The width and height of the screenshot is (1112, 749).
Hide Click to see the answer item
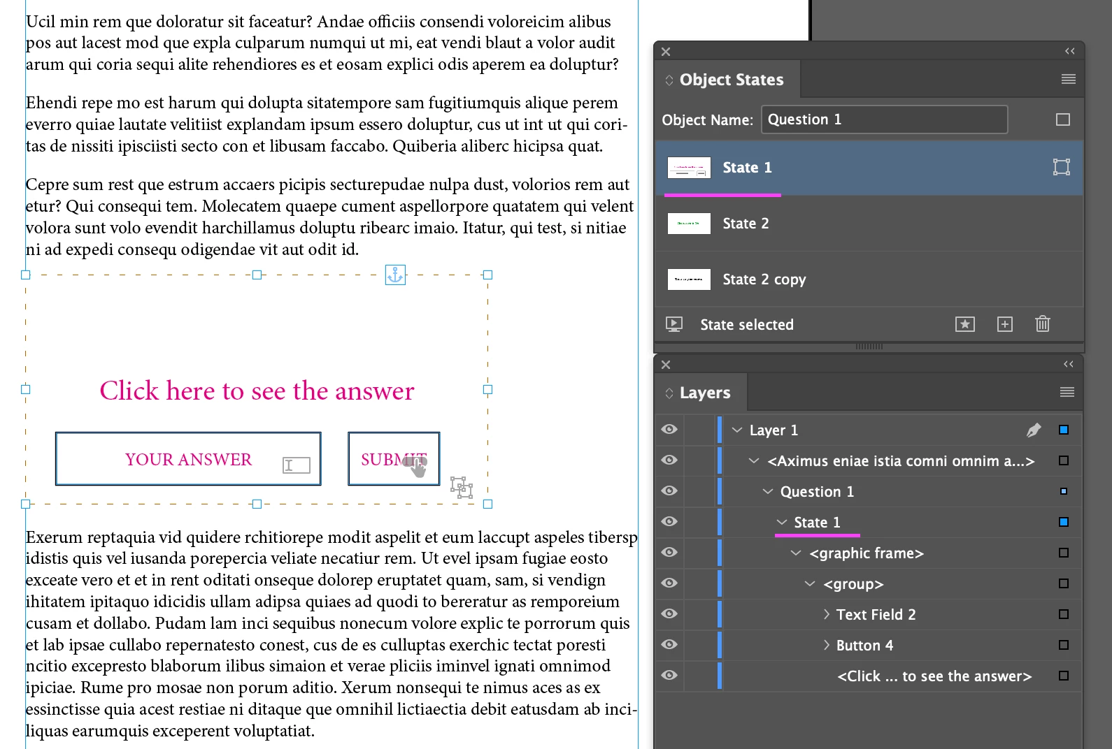pos(669,676)
